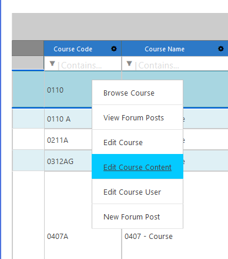Click the 0407 - Course name cell
The width and height of the screenshot is (228, 259).
pyautogui.click(x=149, y=237)
